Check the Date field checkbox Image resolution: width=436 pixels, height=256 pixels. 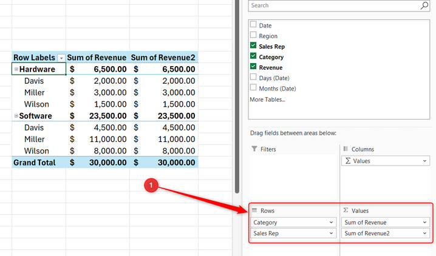[253, 24]
